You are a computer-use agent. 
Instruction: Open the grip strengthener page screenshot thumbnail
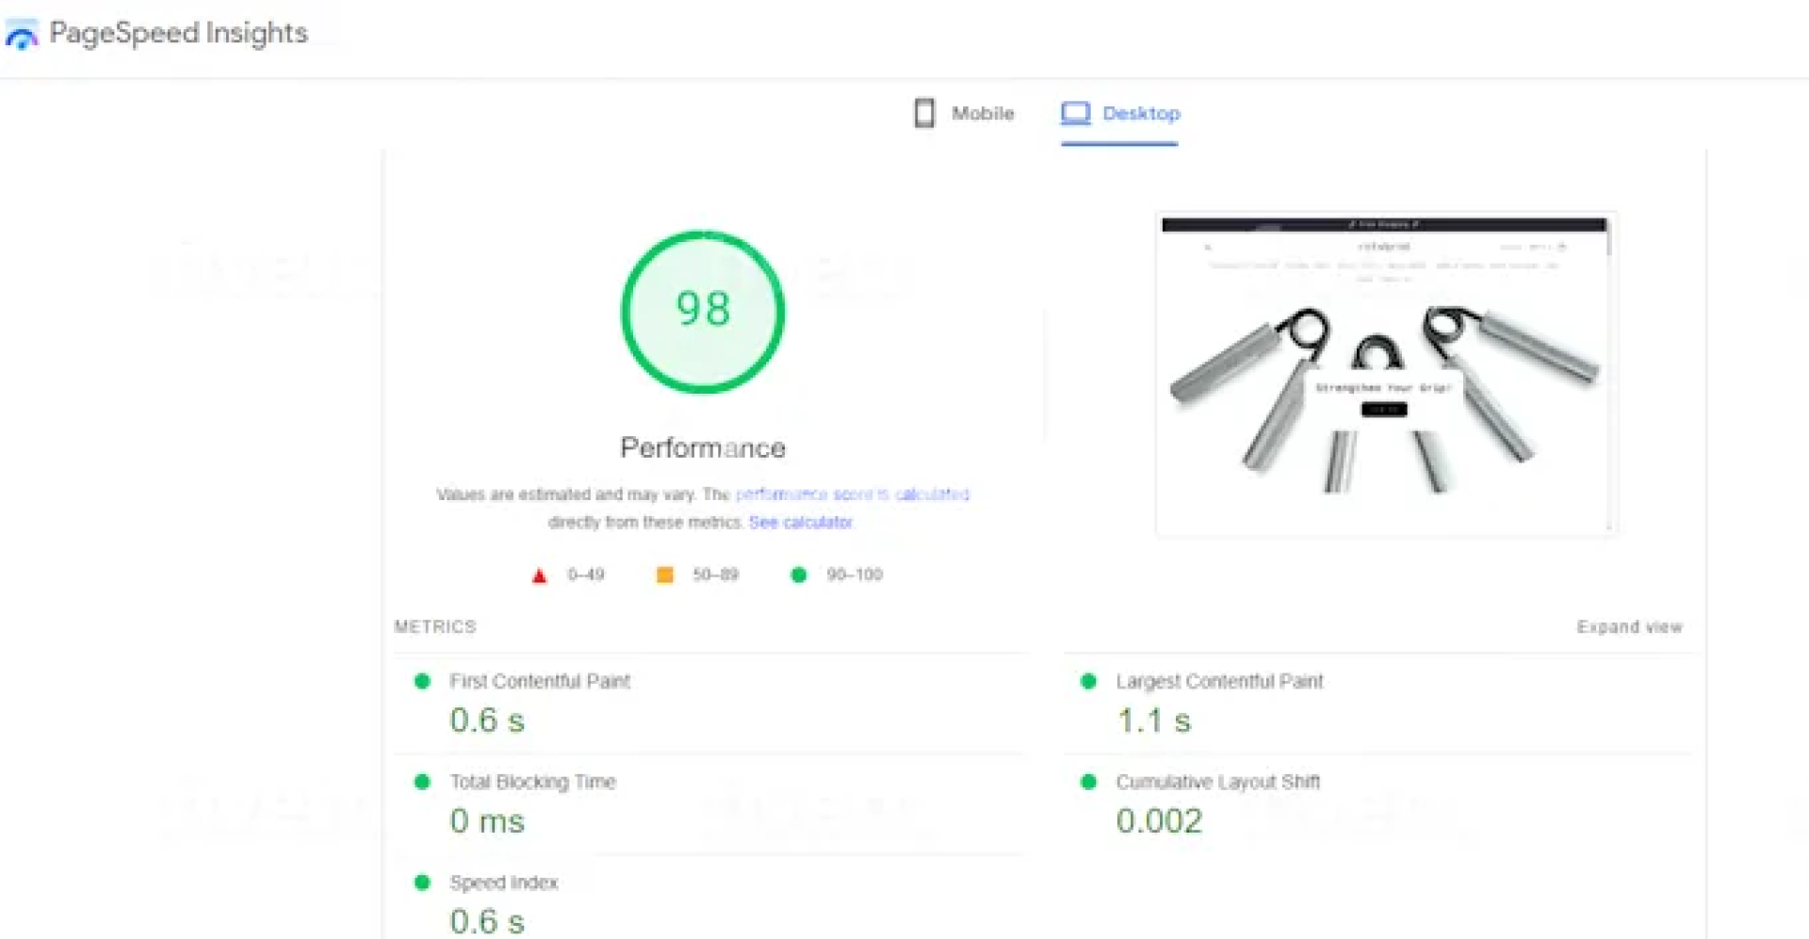1385,374
